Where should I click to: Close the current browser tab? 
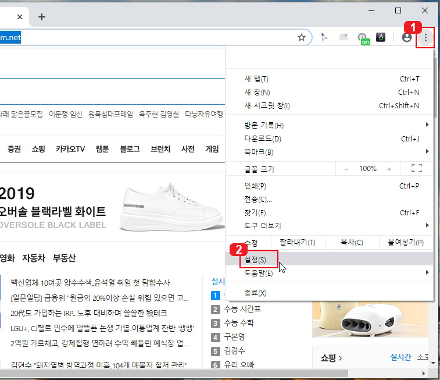pos(20,17)
